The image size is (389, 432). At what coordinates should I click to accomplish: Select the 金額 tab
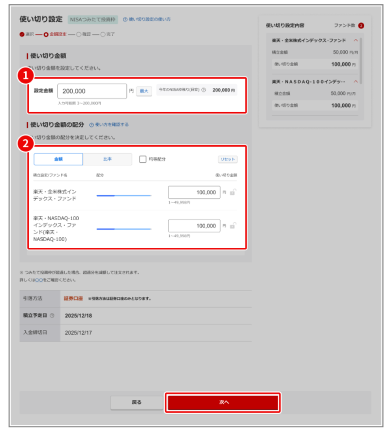tap(58, 159)
